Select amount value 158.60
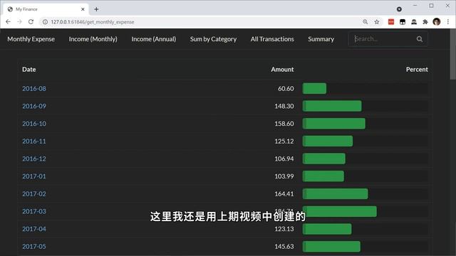The image size is (456, 256). pos(284,124)
